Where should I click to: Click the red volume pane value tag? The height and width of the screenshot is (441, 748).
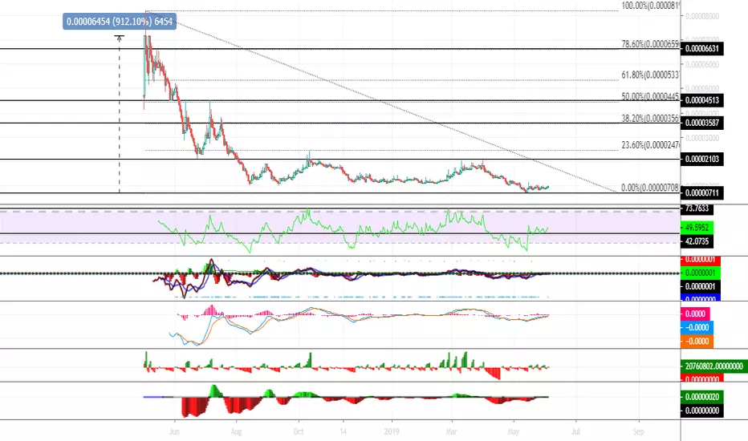point(702,378)
